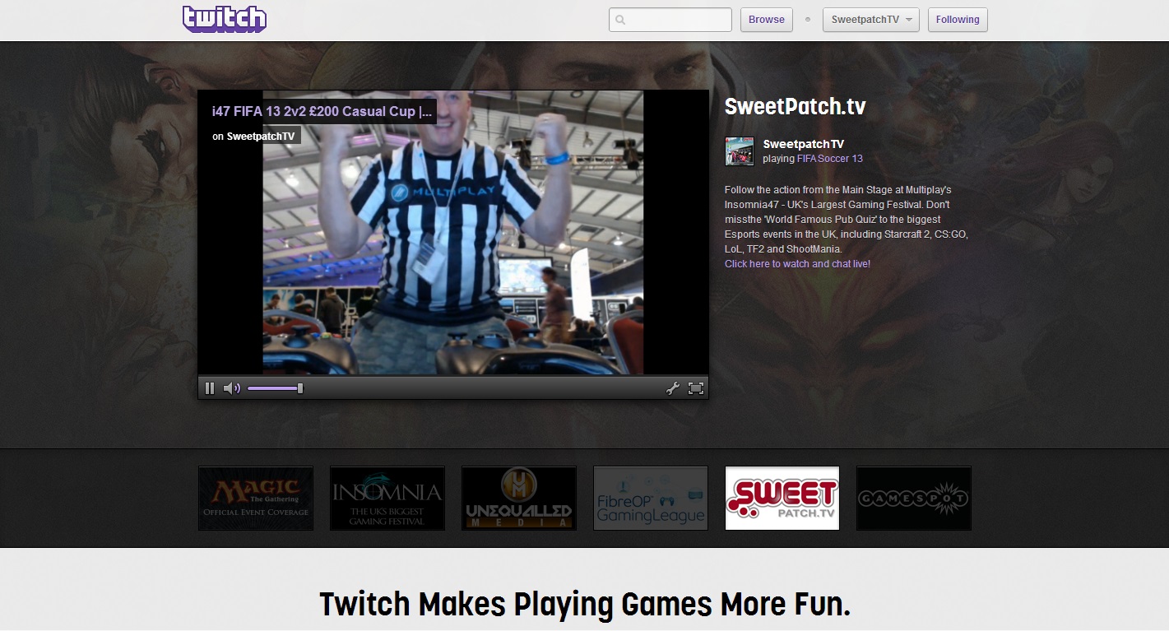The width and height of the screenshot is (1169, 631).
Task: Open video settings wrench icon
Action: pyautogui.click(x=672, y=388)
